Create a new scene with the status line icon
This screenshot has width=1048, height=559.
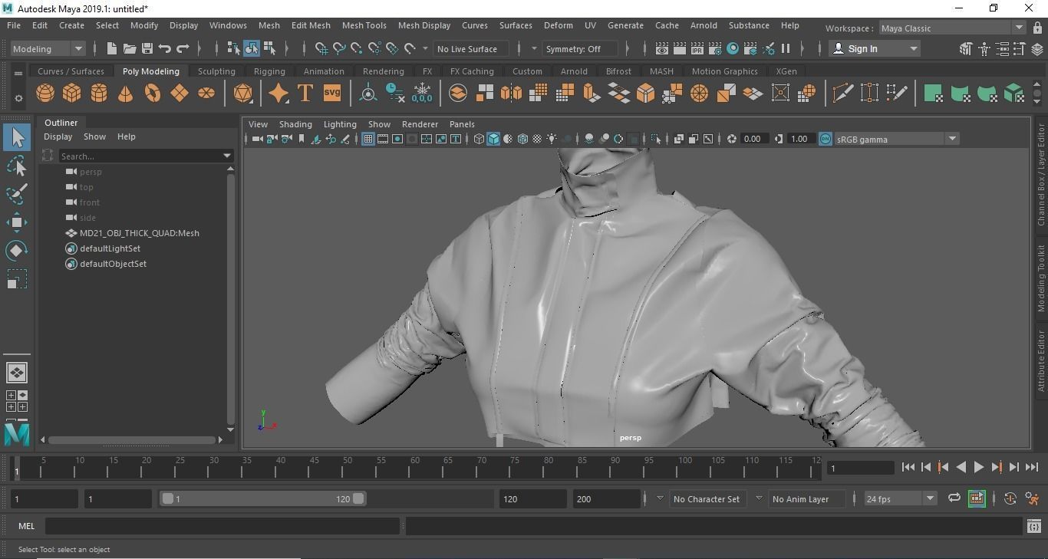[112, 49]
